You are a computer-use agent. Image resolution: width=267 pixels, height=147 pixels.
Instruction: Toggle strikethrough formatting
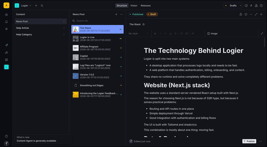click(x=175, y=33)
